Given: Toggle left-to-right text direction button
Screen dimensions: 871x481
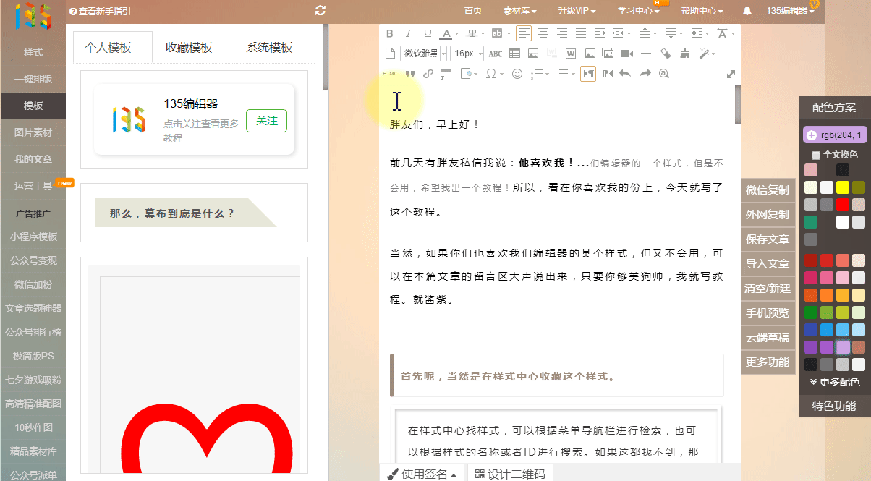Looking at the screenshot, I should 587,74.
